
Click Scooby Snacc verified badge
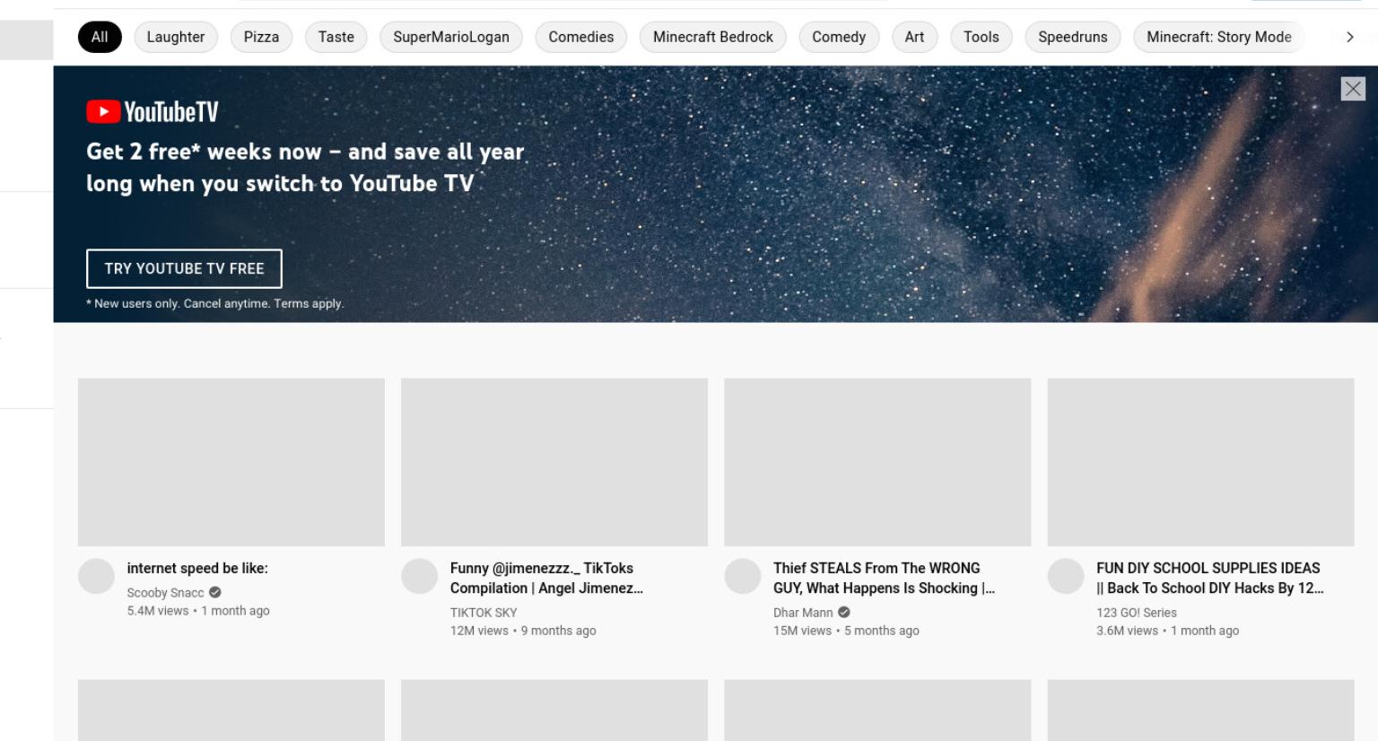coord(215,592)
